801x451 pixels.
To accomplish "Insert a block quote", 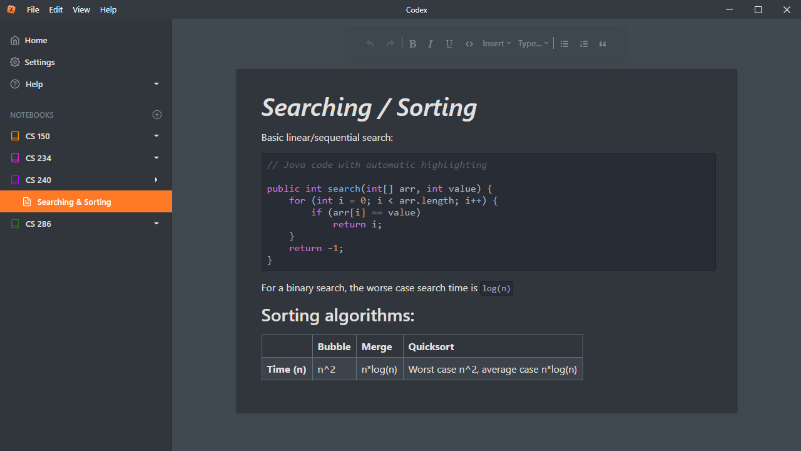I will (603, 44).
